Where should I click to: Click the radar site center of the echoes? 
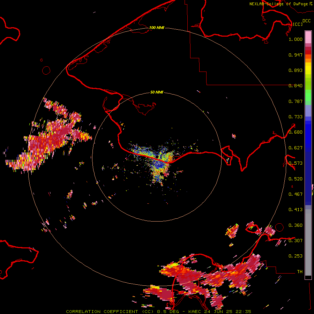coord(158,157)
